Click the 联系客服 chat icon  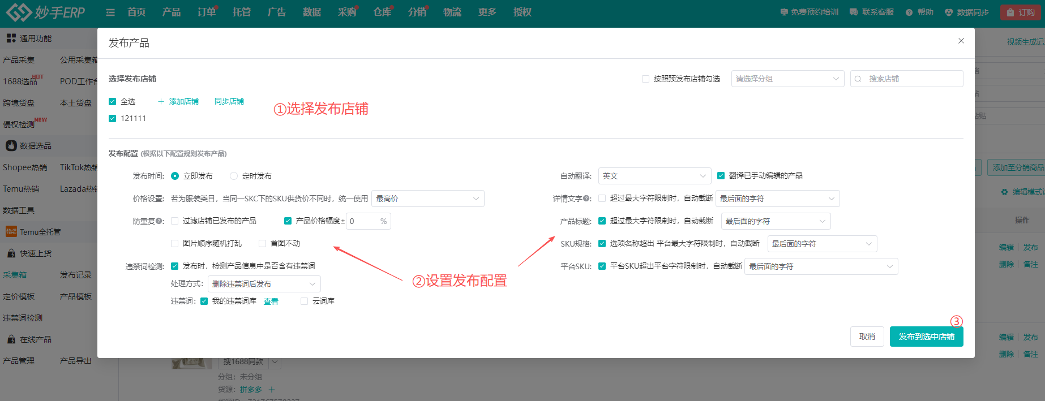[x=854, y=12]
